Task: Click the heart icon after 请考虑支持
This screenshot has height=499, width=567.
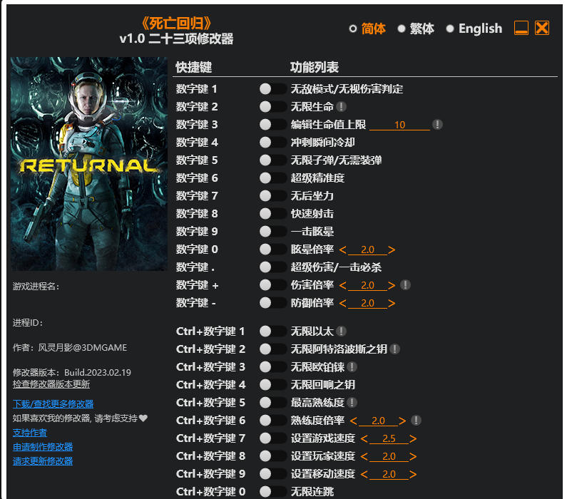Action: pyautogui.click(x=143, y=418)
